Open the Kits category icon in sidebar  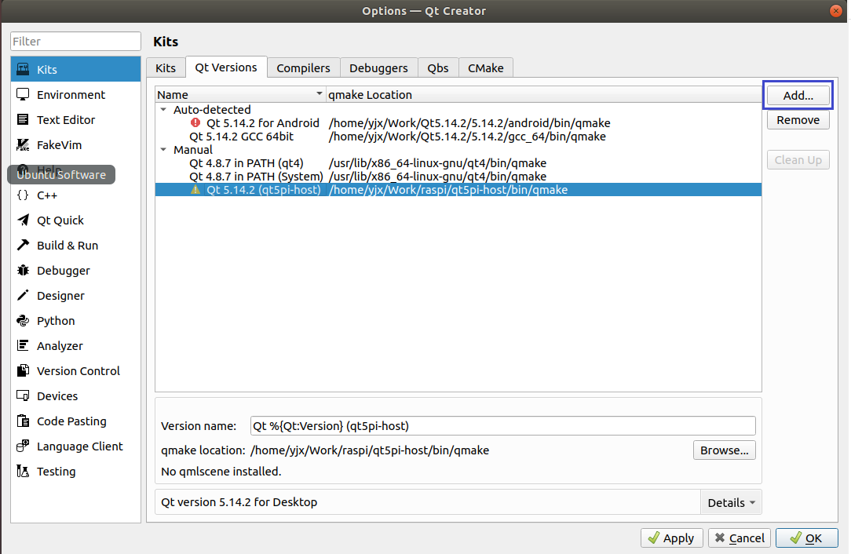pyautogui.click(x=23, y=69)
